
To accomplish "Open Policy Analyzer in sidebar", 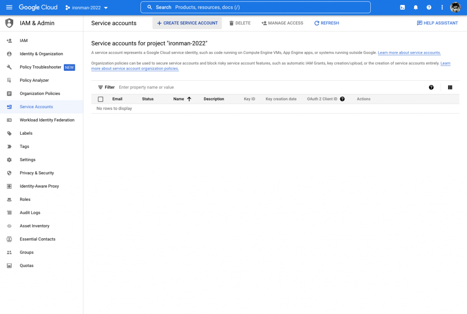I will pyautogui.click(x=42, y=80).
